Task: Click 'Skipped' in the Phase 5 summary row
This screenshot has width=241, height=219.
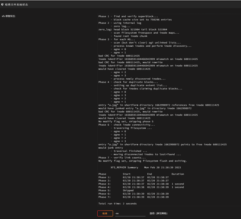Action: [128, 190]
